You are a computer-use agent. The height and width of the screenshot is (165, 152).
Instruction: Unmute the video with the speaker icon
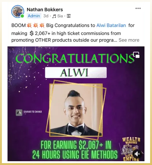pyautogui.click(x=137, y=154)
